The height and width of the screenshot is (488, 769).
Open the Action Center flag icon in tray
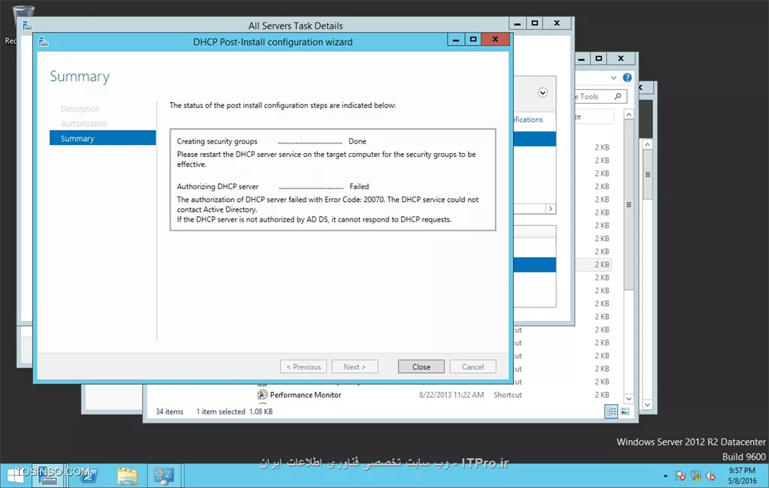(680, 476)
